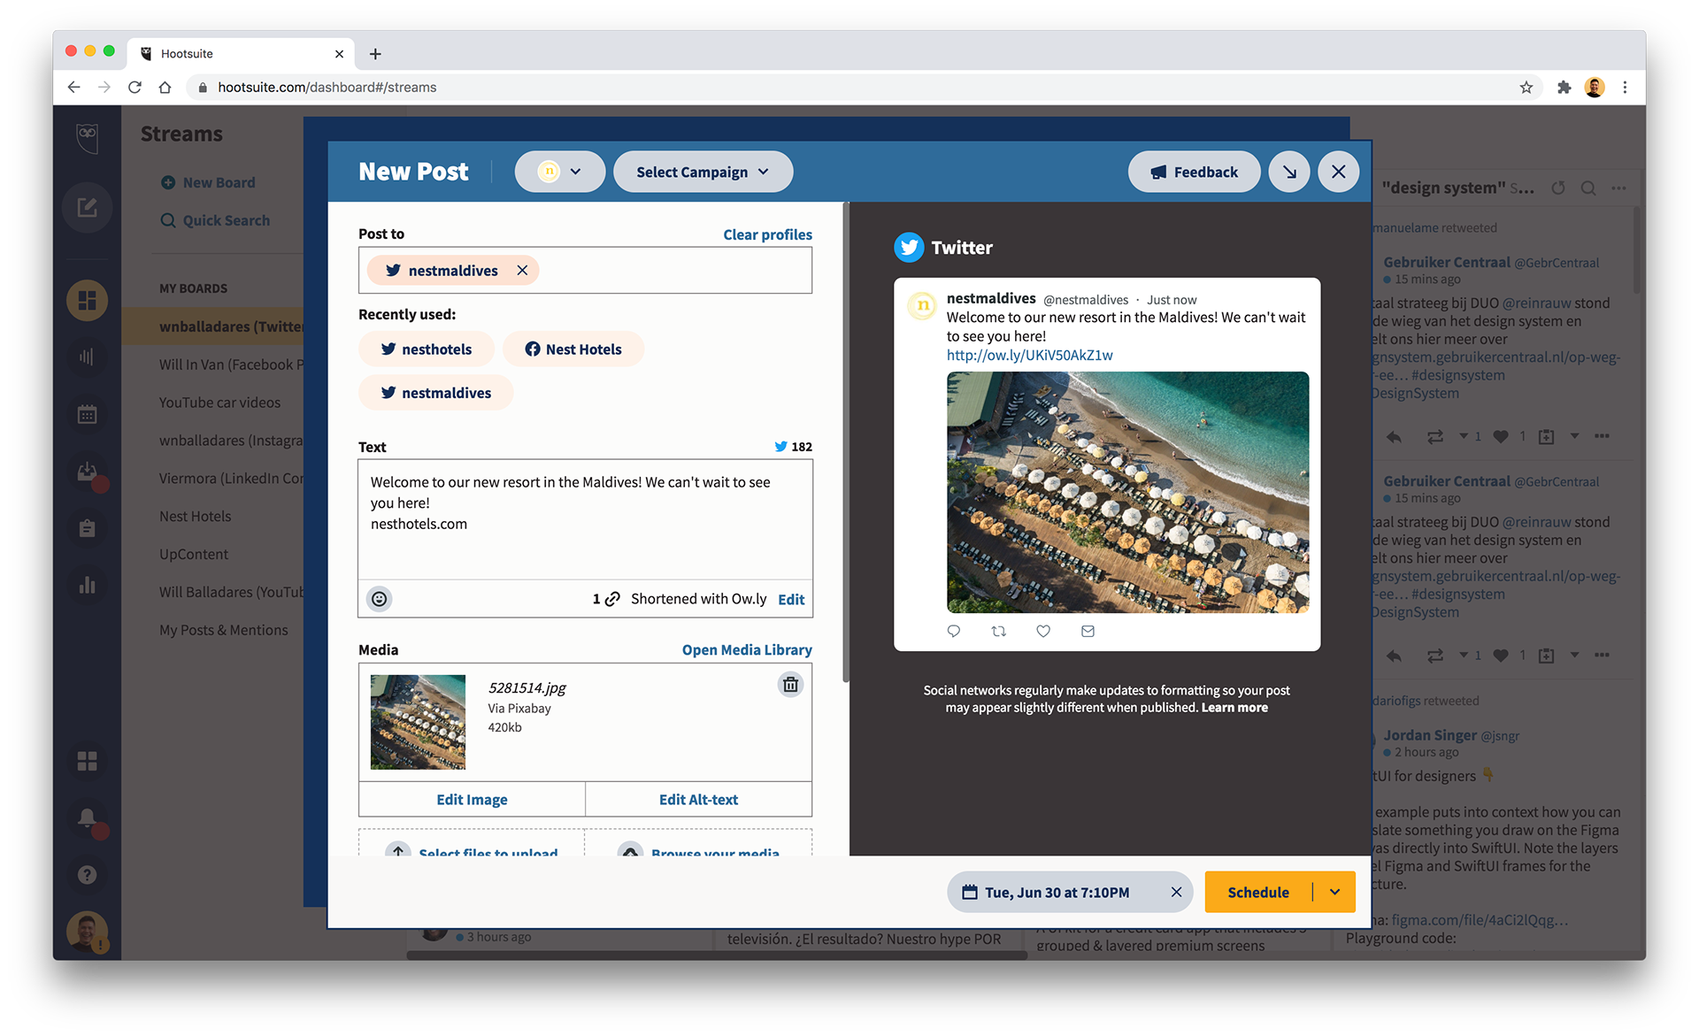Image resolution: width=1699 pixels, height=1036 pixels.
Task: Click the Feedback button
Action: coord(1194,172)
